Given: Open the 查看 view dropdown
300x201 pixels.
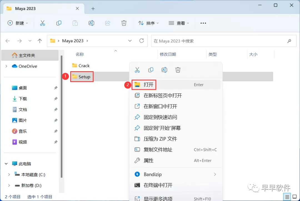Looking at the screenshot, I should click(x=179, y=23).
